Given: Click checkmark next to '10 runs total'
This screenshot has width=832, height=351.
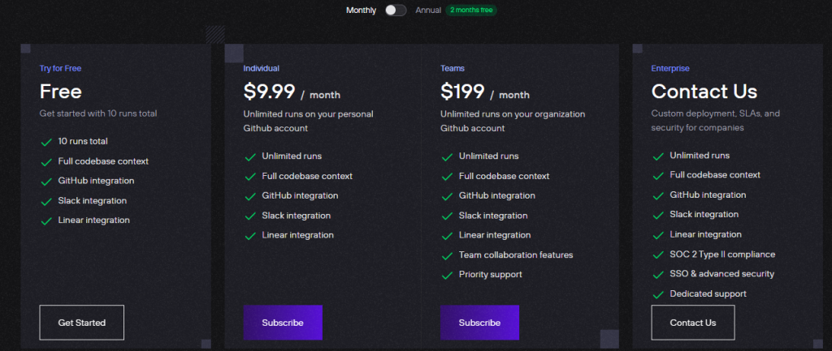Looking at the screenshot, I should pos(46,142).
